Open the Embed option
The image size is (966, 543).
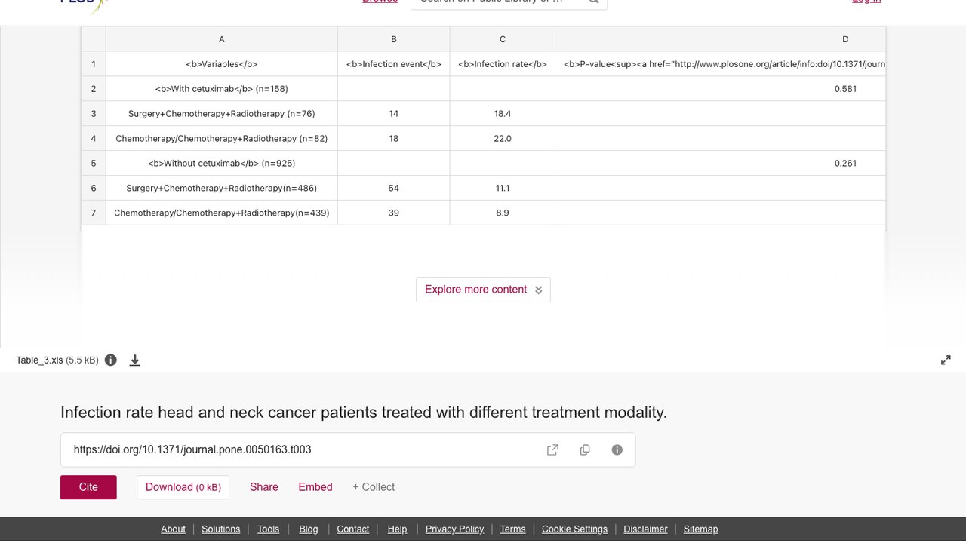(315, 487)
